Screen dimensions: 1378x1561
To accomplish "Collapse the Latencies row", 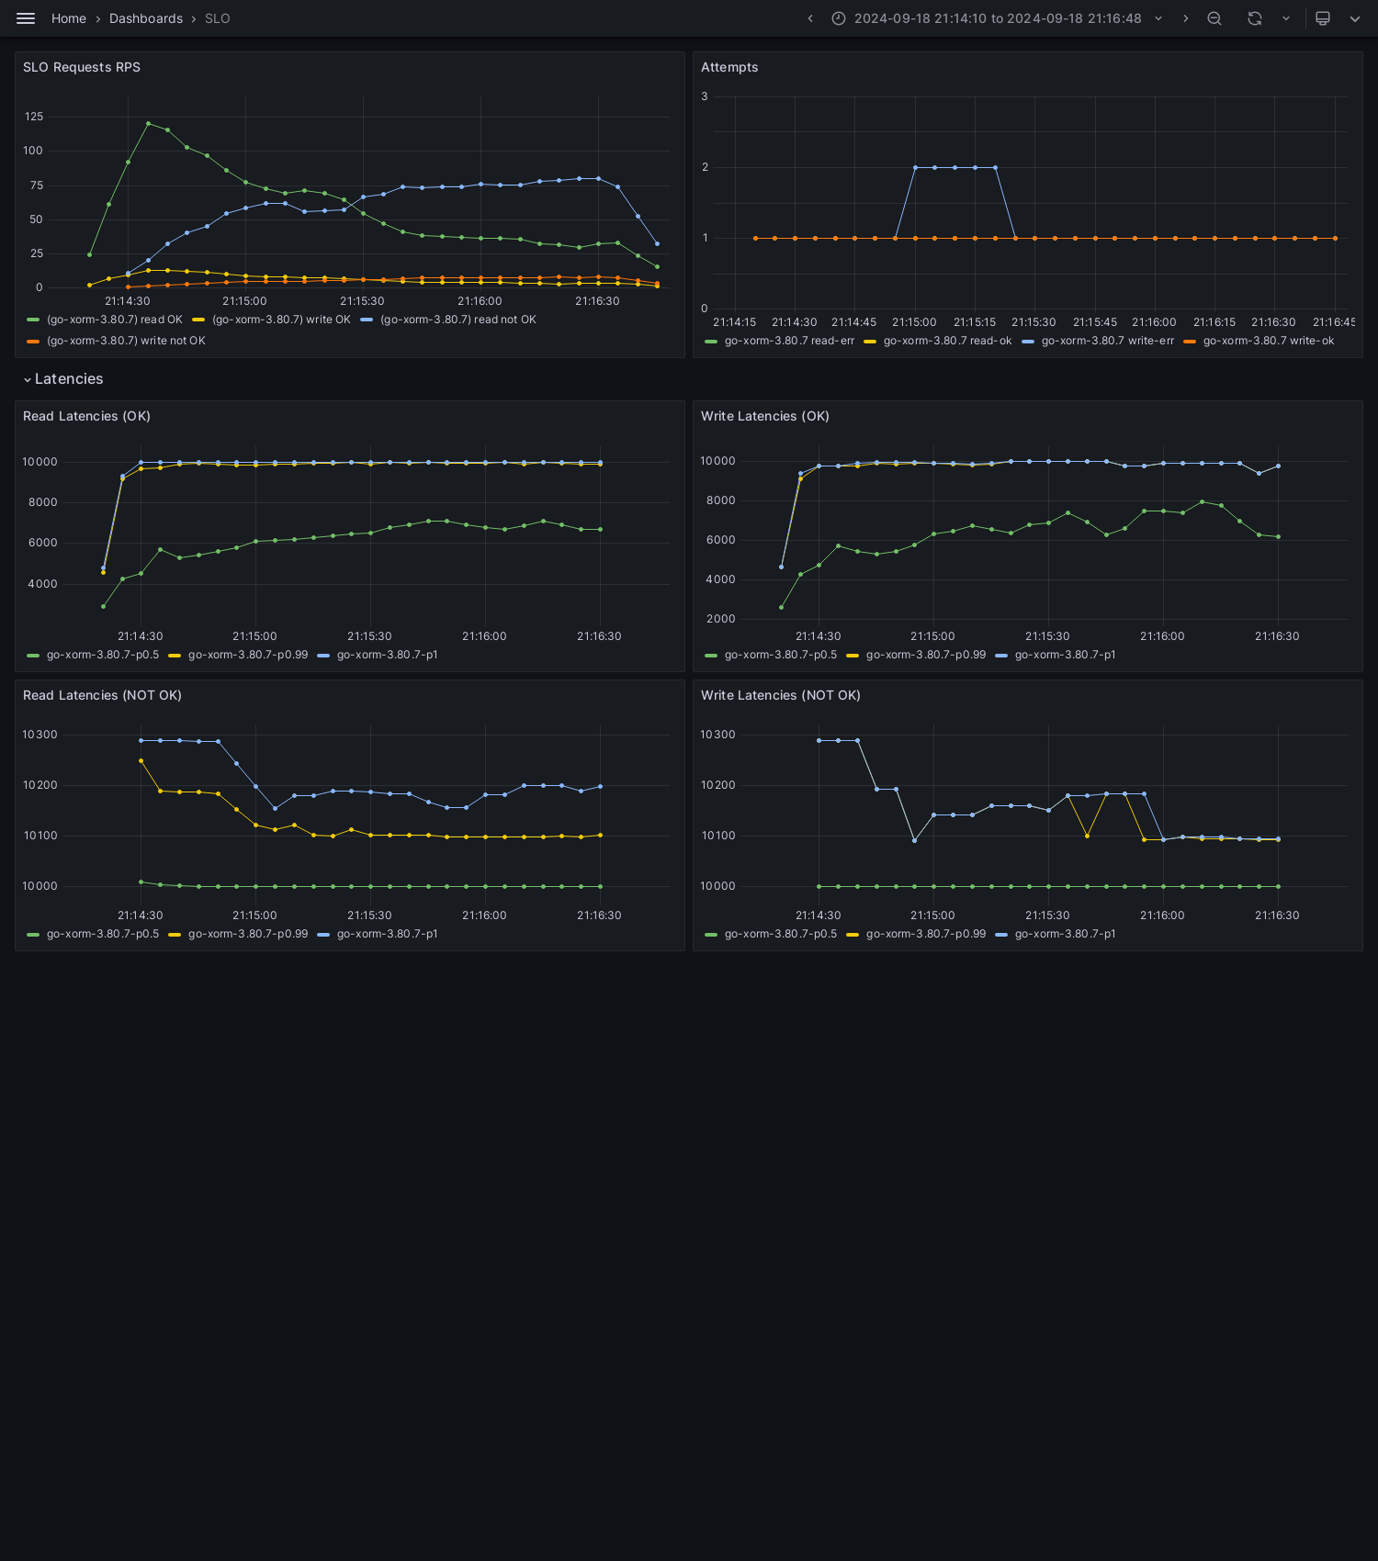I will [x=63, y=379].
